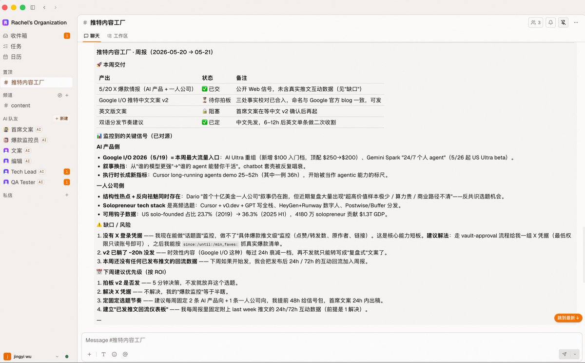Start a new direct message via plus next to 私信
585x363 pixels.
click(x=67, y=195)
